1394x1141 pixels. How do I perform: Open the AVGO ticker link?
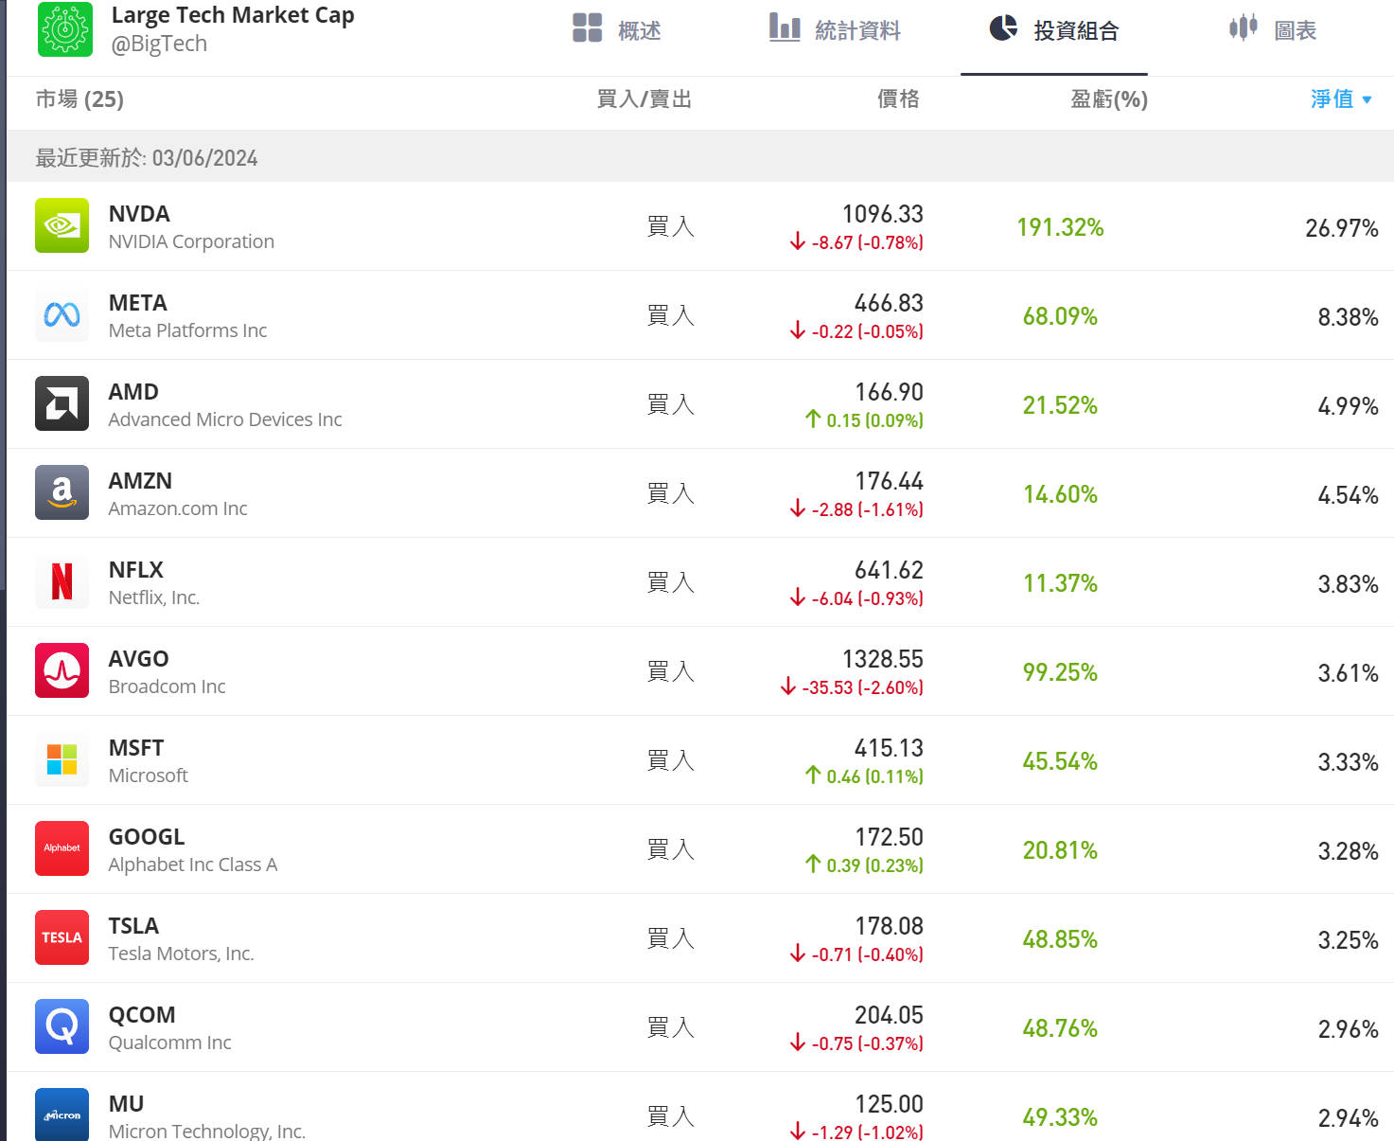click(139, 659)
